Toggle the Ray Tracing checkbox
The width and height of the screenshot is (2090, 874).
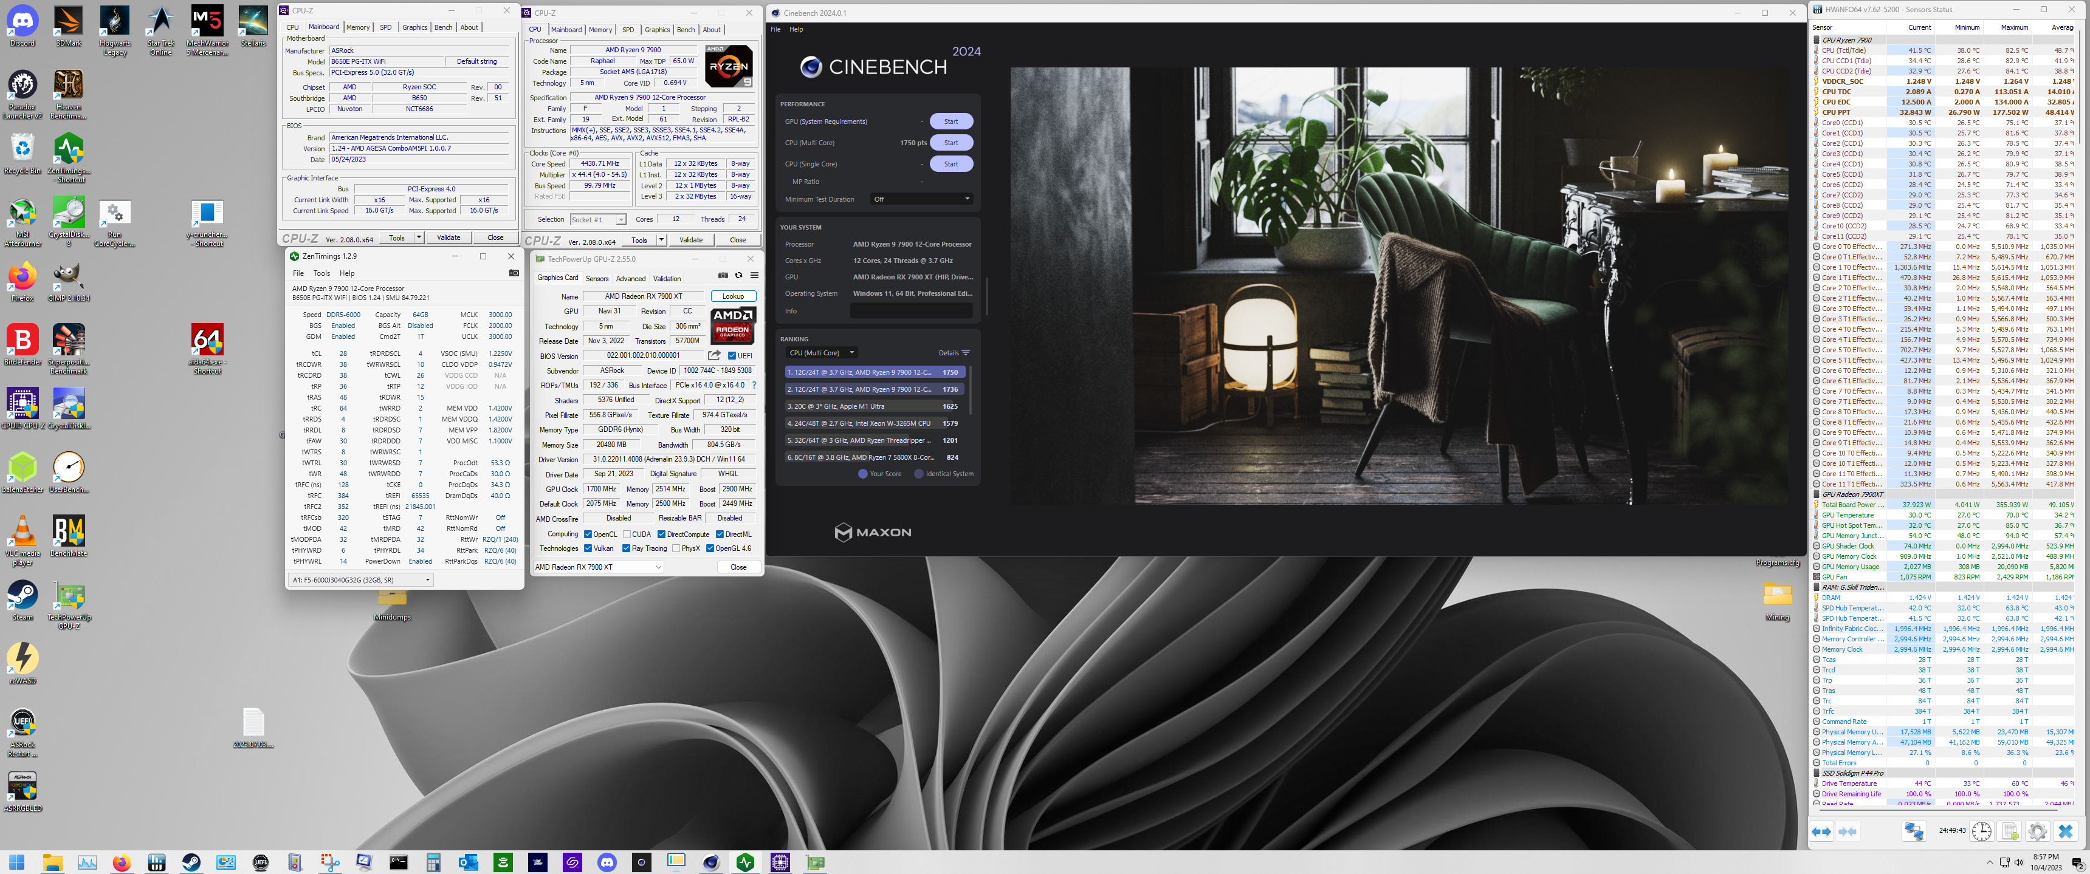627,548
